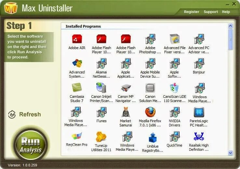Select Adobe Flash Player next to Adobe AIR
240x169 pixels.
[x=101, y=44]
